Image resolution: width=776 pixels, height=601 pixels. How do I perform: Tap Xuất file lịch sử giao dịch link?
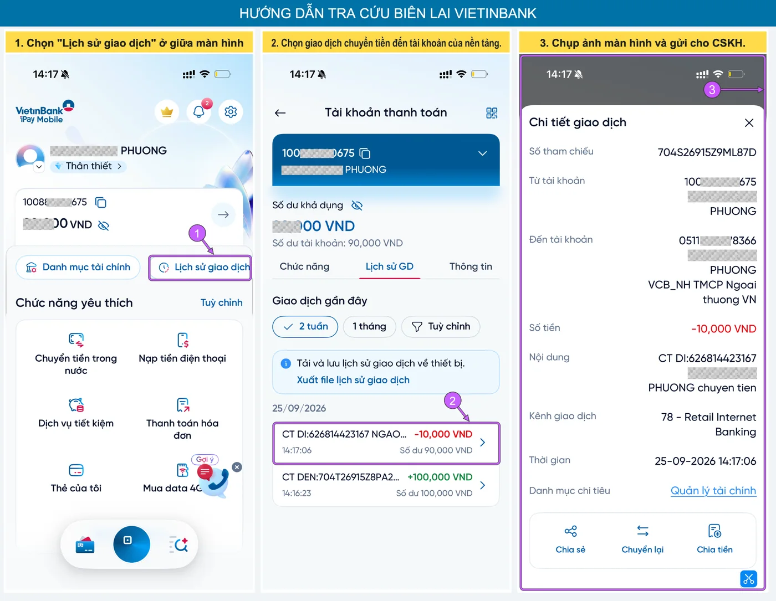[353, 380]
